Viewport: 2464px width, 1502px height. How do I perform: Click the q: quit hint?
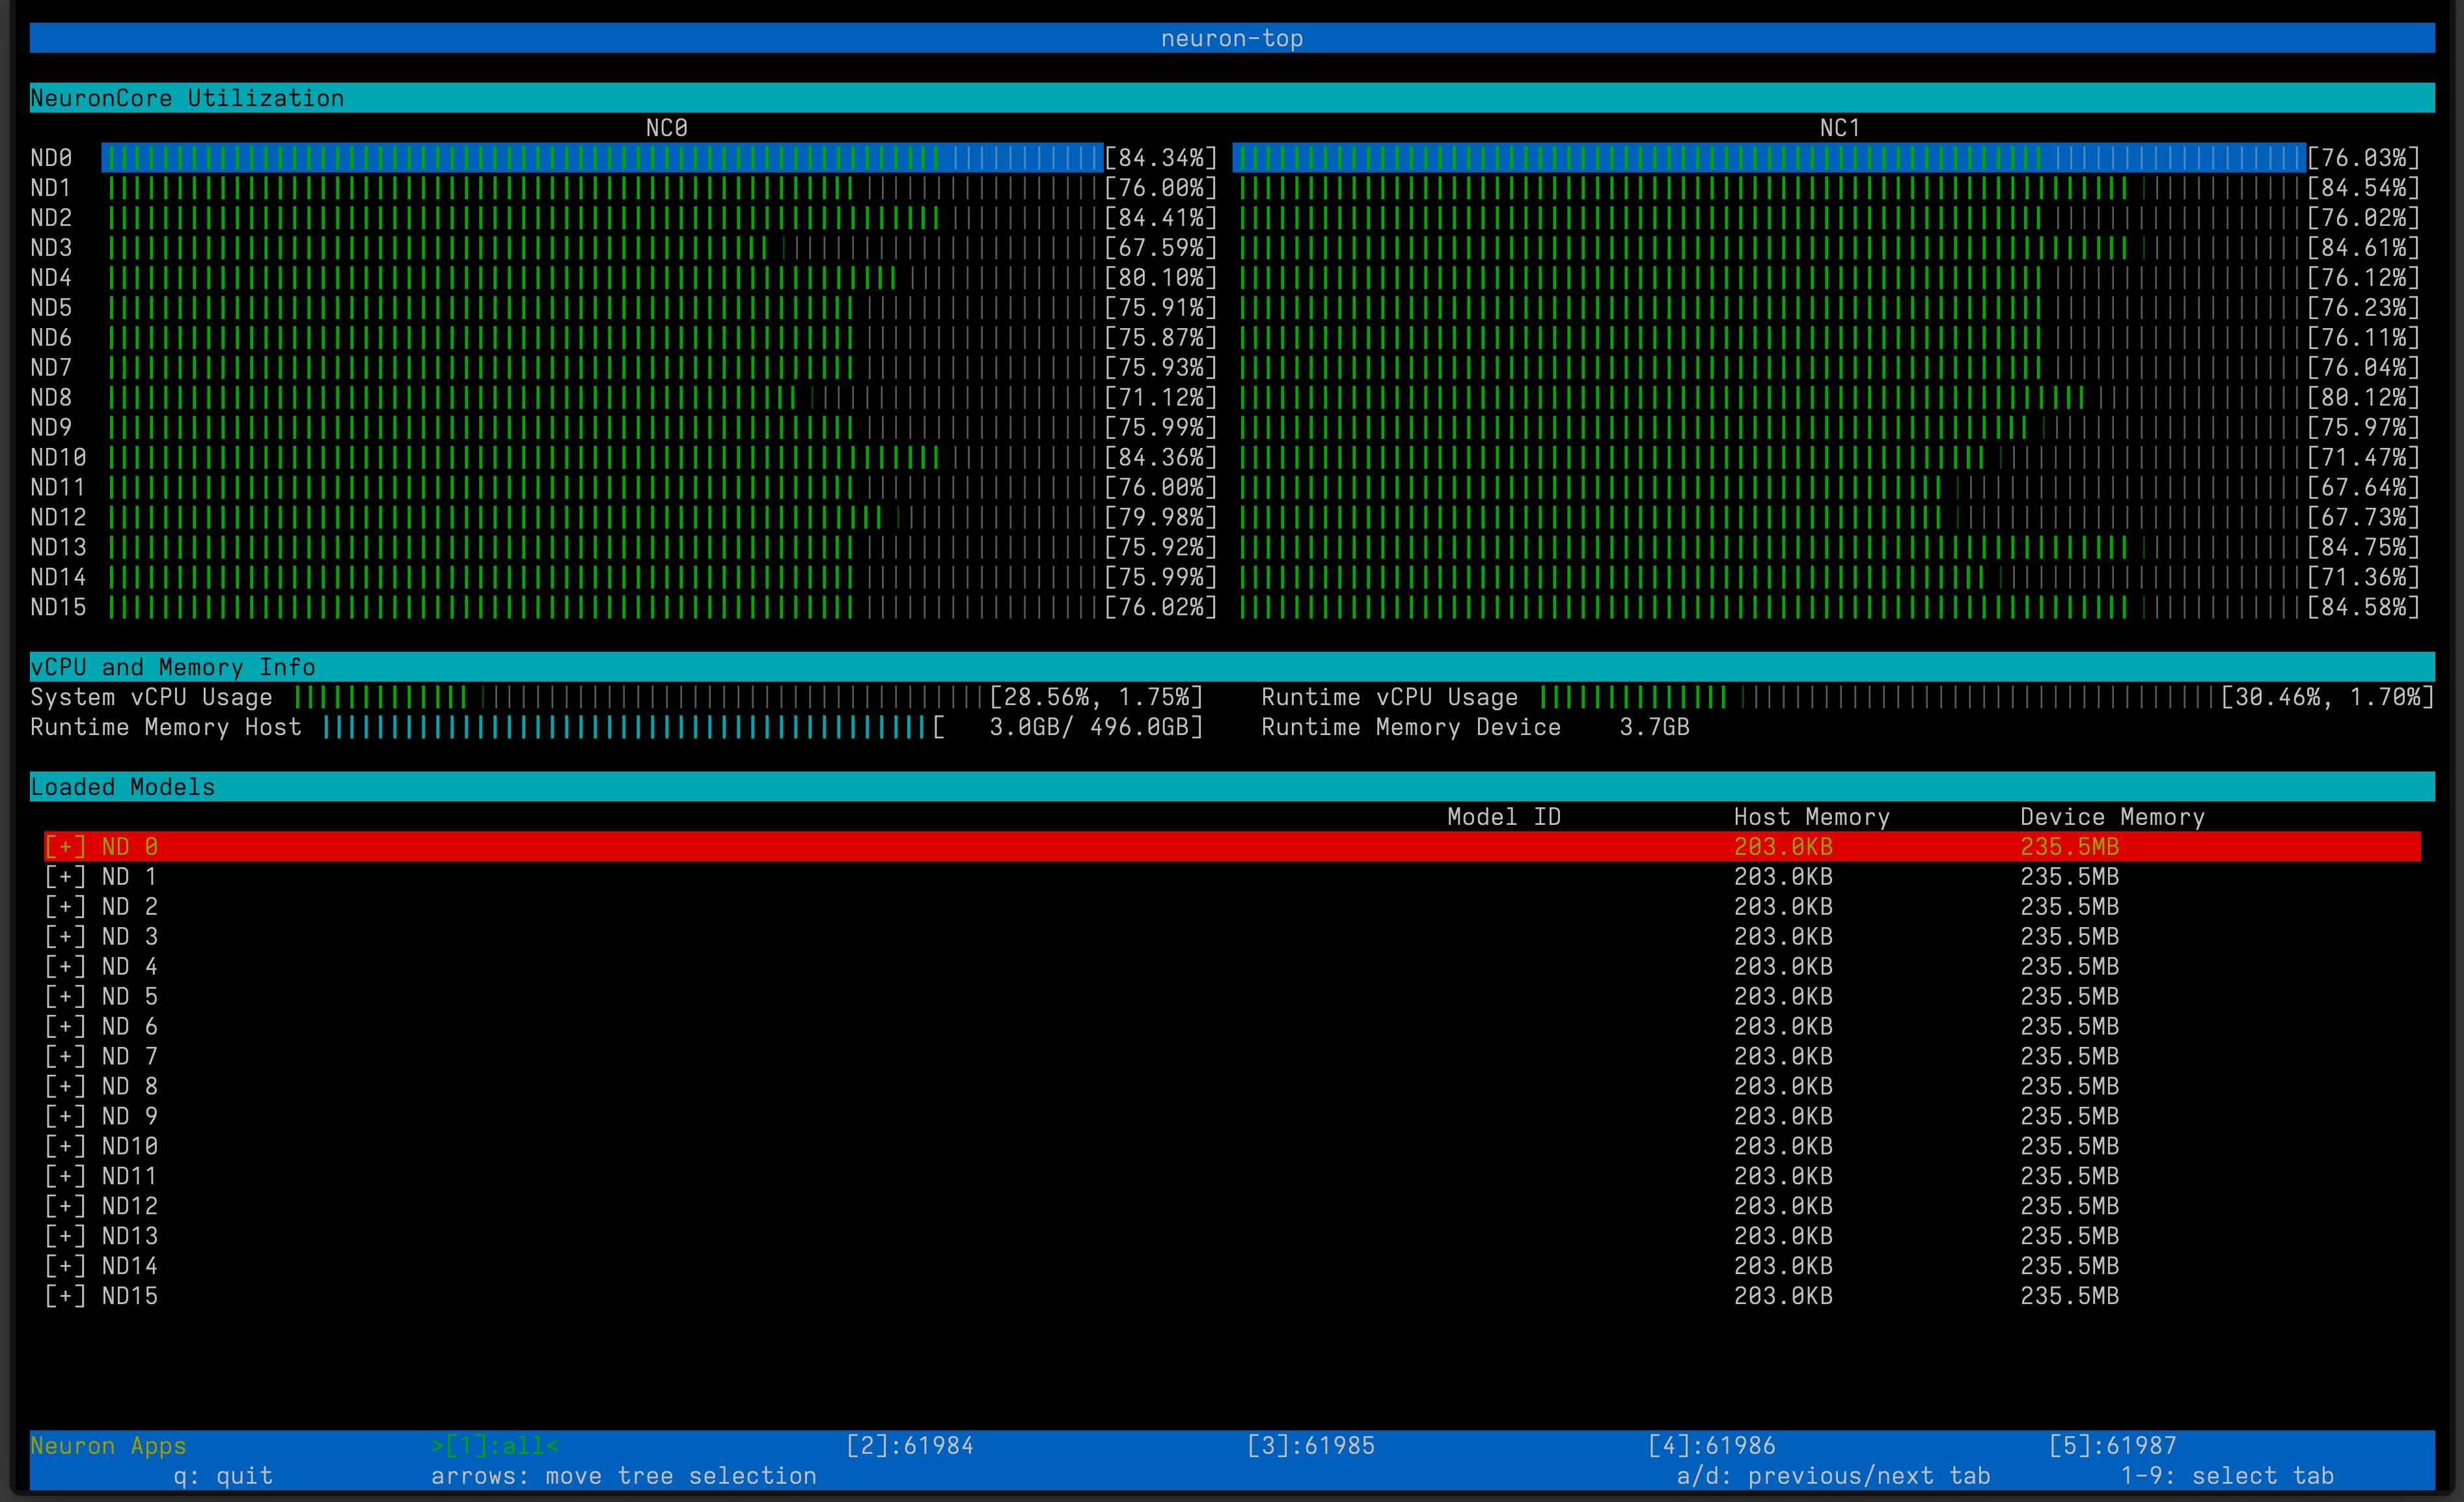click(222, 1476)
